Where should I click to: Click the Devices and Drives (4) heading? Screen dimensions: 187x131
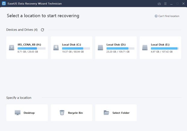click(22, 30)
